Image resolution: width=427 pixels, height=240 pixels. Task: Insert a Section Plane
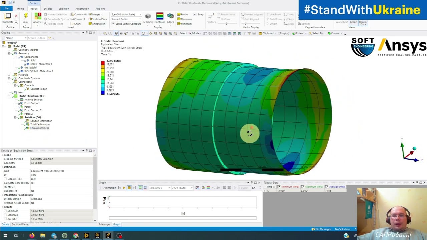tap(98, 19)
